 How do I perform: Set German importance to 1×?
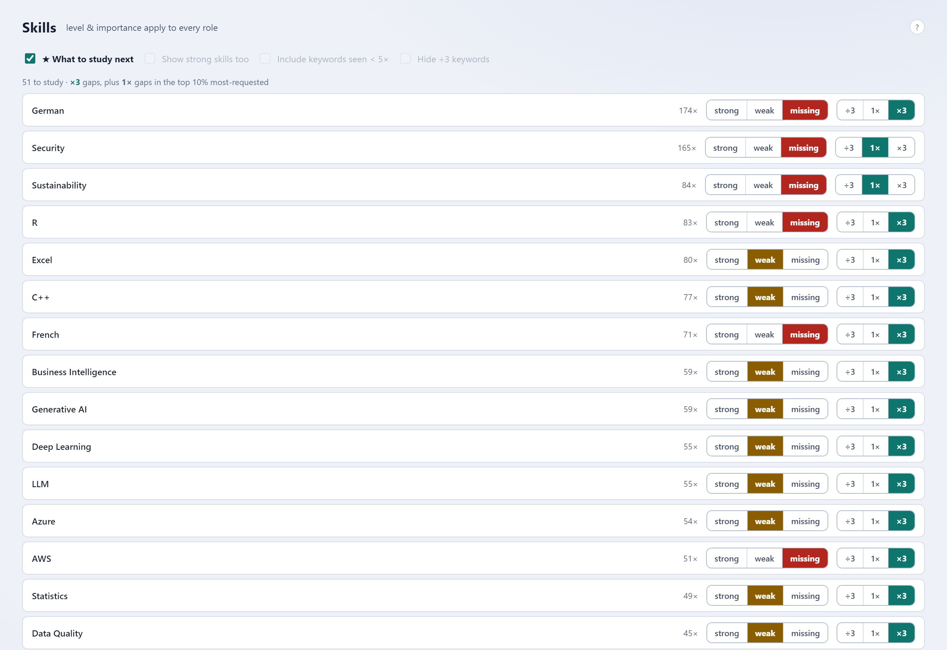pos(875,110)
